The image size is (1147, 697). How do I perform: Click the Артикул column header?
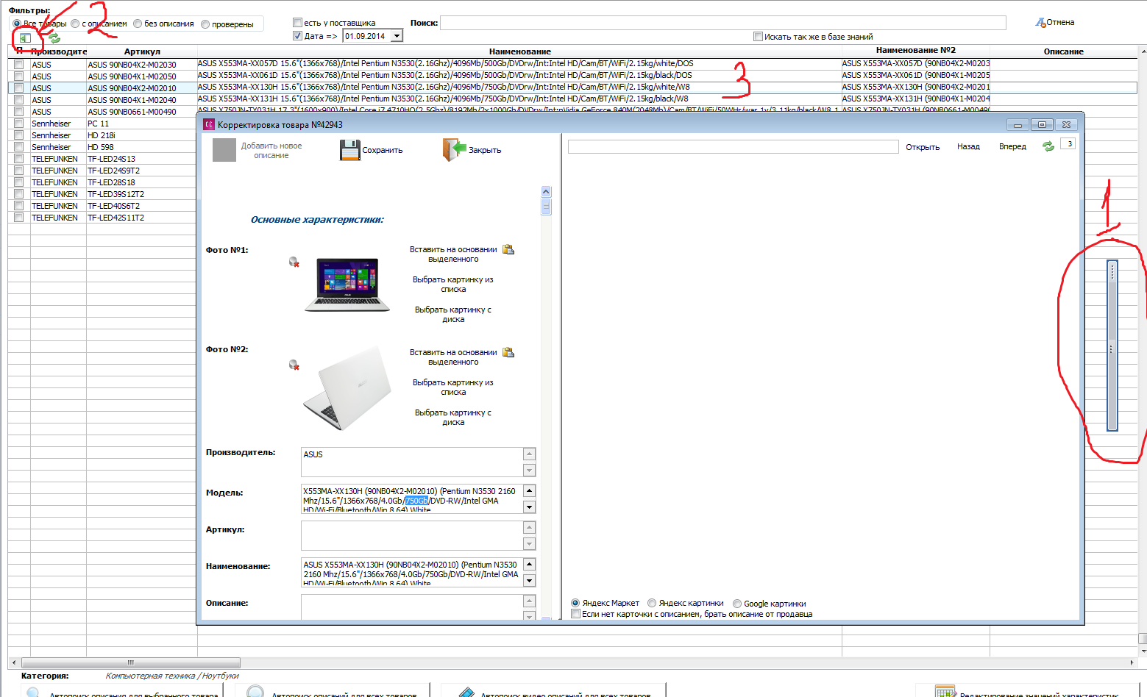(142, 51)
